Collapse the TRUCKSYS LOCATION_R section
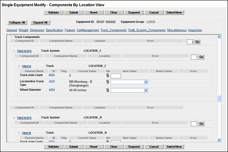The width and height of the screenshot is (228, 152). click(14, 118)
